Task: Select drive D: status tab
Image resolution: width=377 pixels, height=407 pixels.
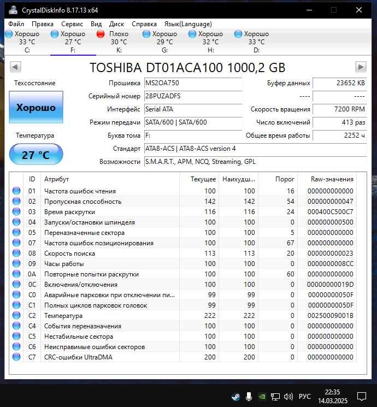Action: [257, 42]
